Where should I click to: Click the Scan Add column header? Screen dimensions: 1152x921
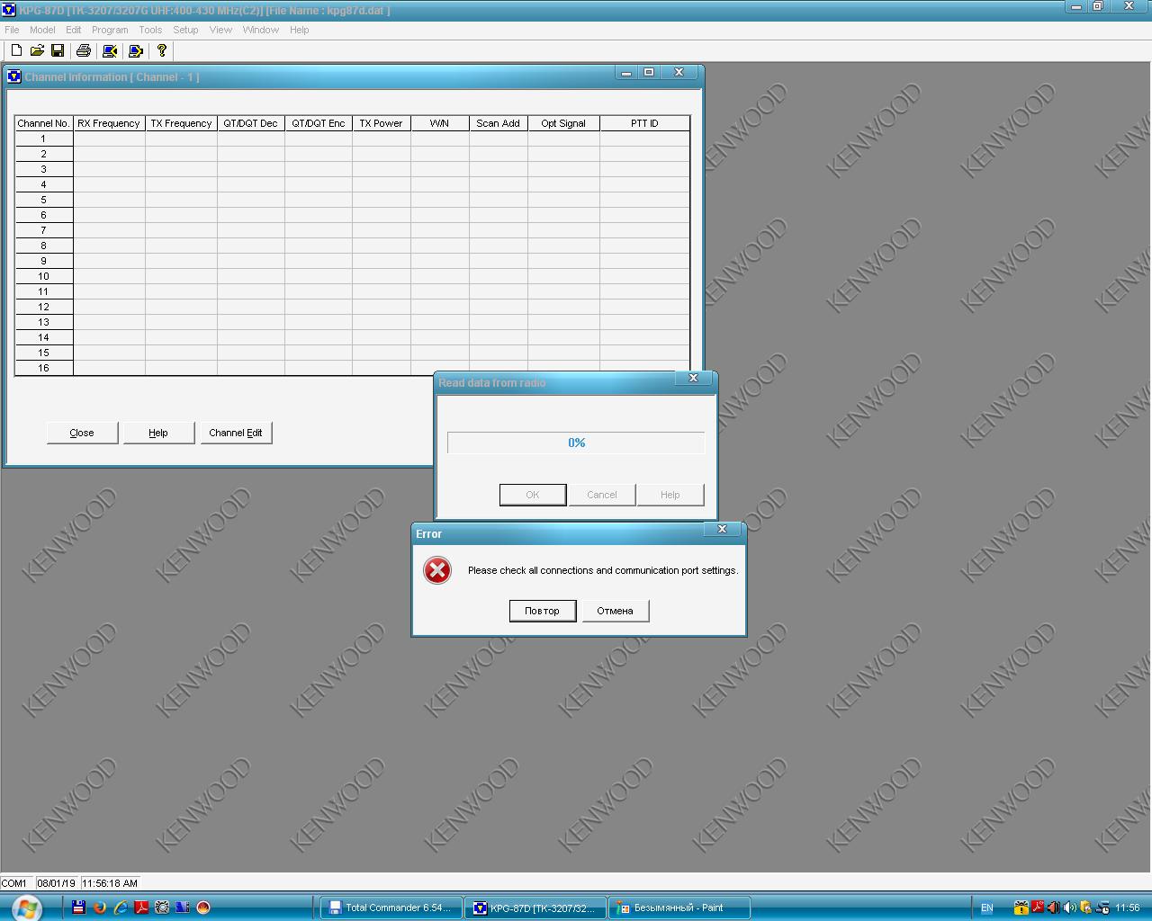pos(499,123)
